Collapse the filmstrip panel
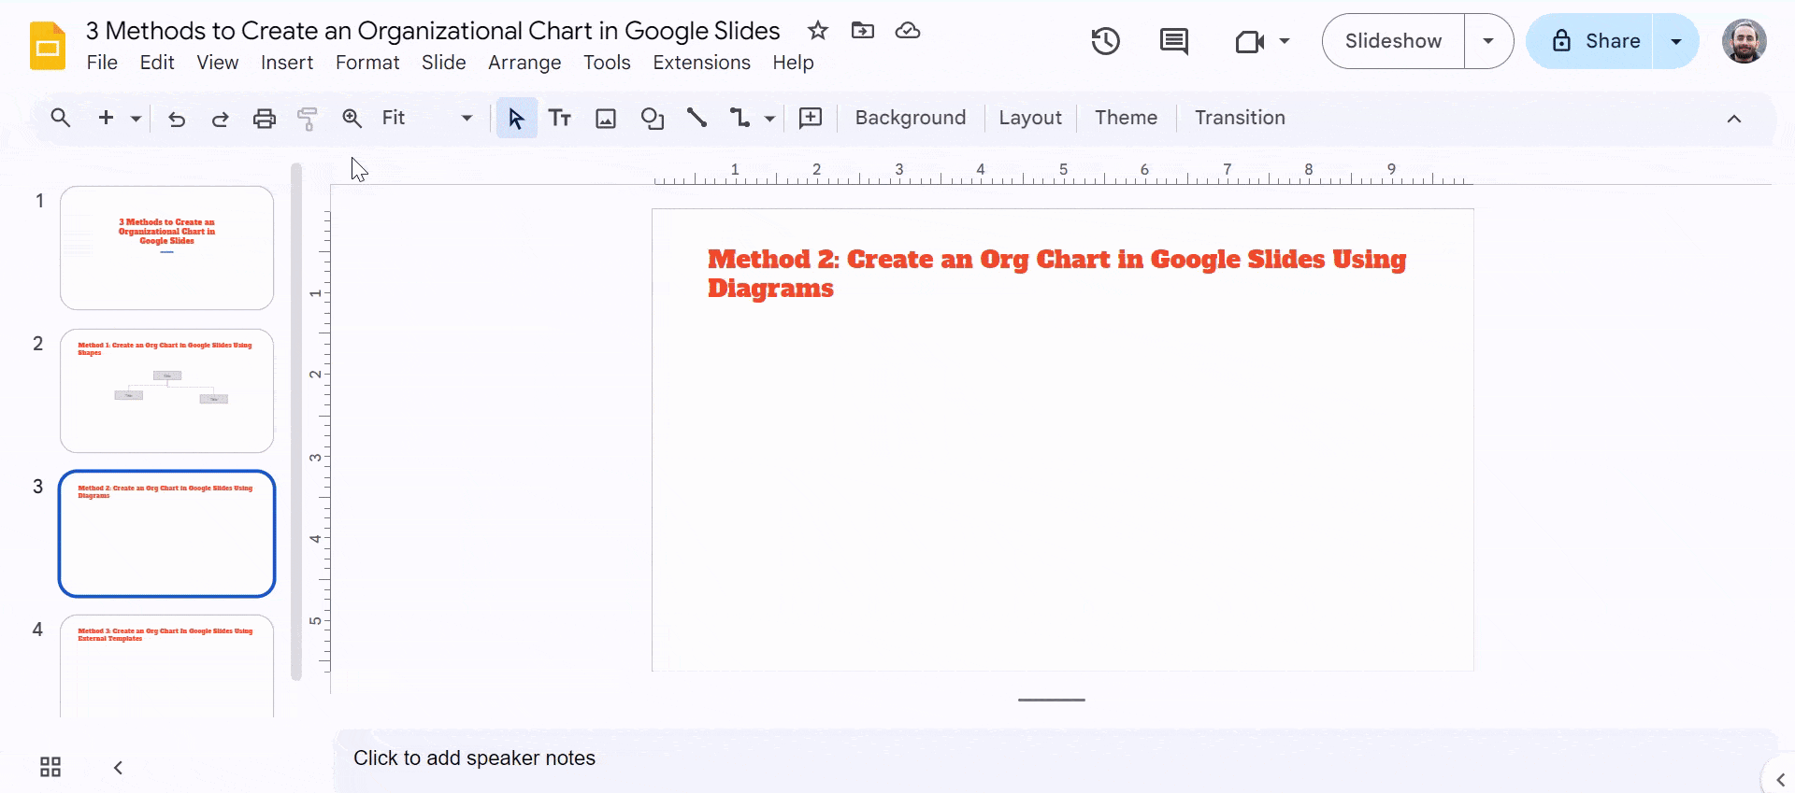 coord(119,767)
